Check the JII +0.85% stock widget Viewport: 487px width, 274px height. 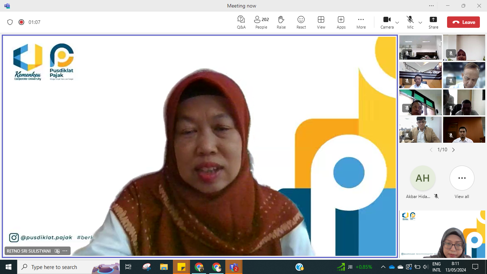coord(354,267)
